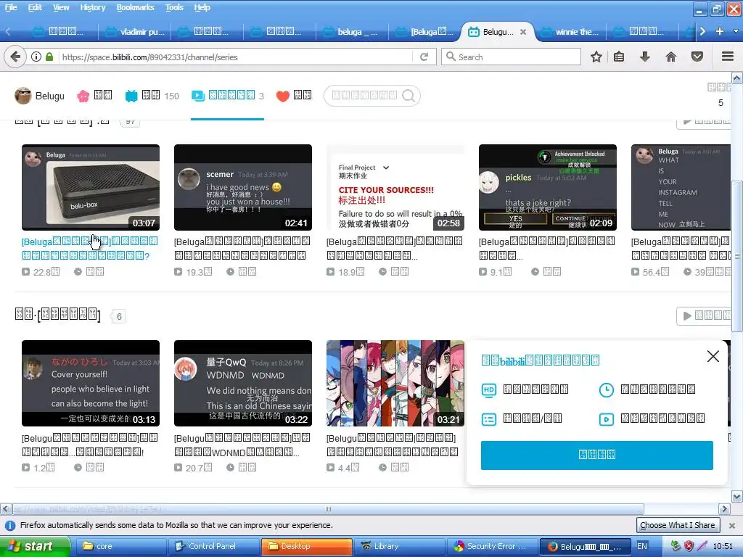
Task: Click the title link under scemer video
Action: [242, 248]
